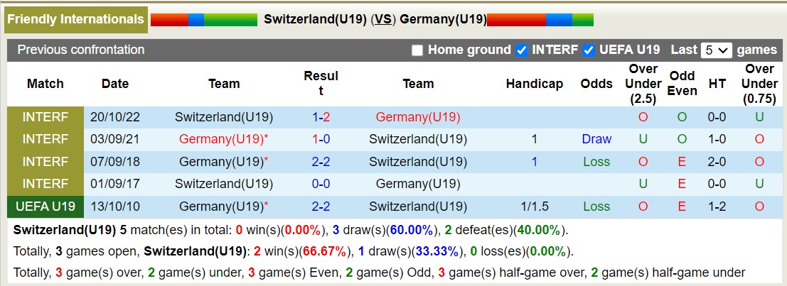Click the Switzerland(U19) form bar beside Friendly Internationals
This screenshot has width=787, height=286.
pos(204,20)
